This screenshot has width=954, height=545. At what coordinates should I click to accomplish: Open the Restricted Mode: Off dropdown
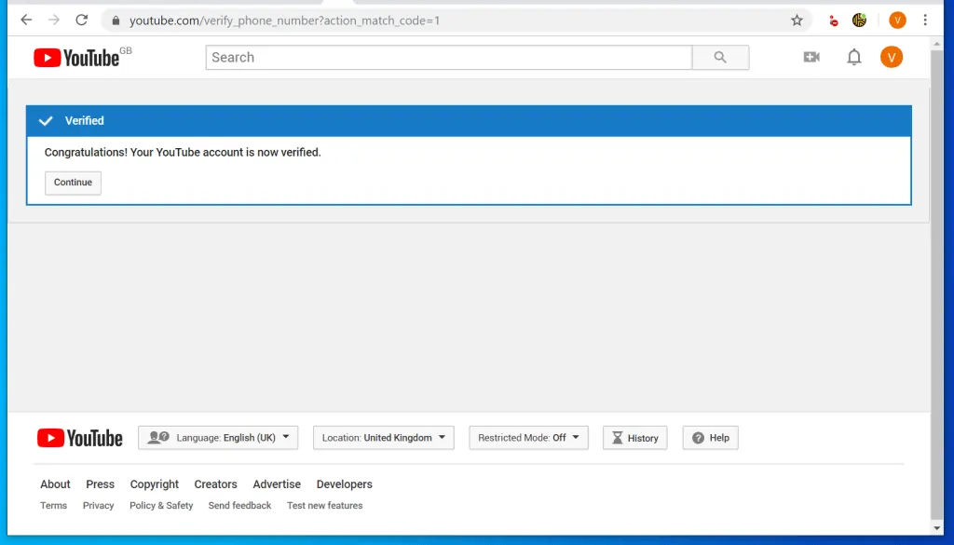(x=528, y=437)
